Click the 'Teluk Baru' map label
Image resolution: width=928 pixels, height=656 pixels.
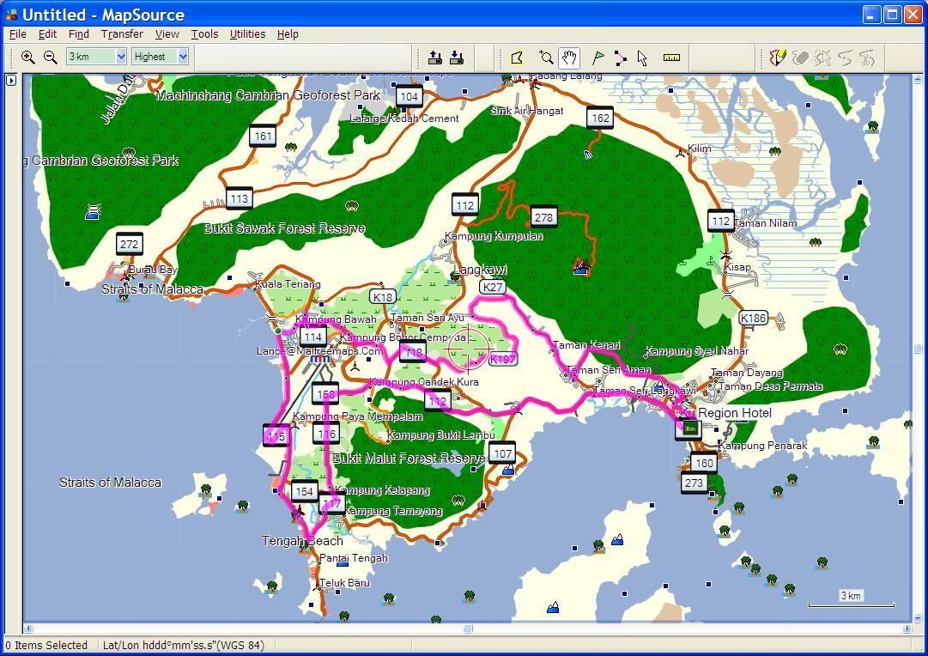344,582
